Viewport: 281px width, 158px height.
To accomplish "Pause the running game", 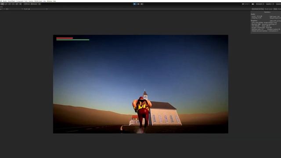I will pyautogui.click(x=138, y=4).
